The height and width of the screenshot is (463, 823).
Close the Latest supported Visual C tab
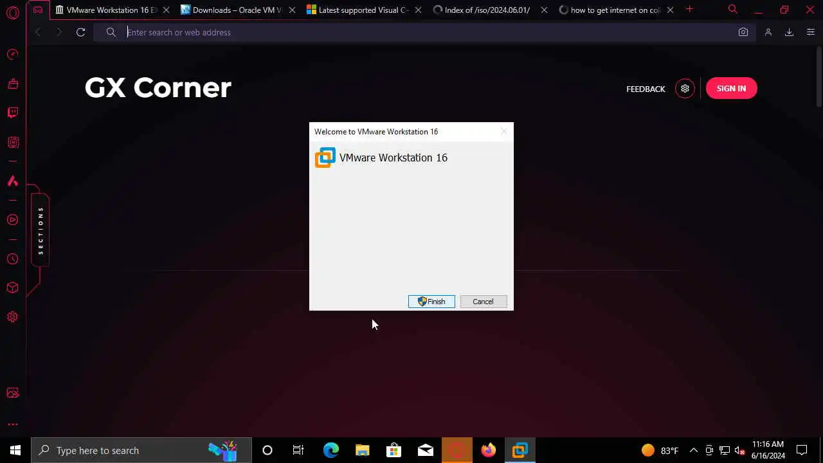418,10
